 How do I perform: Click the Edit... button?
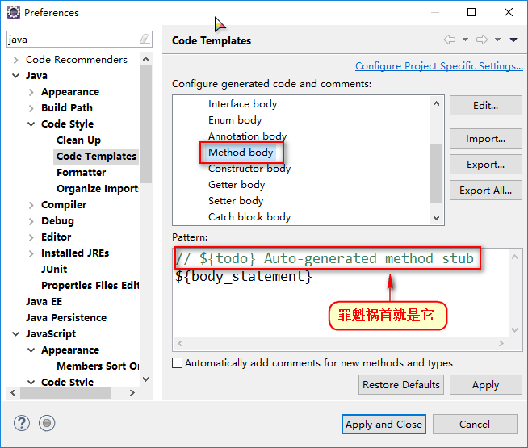[x=485, y=106]
